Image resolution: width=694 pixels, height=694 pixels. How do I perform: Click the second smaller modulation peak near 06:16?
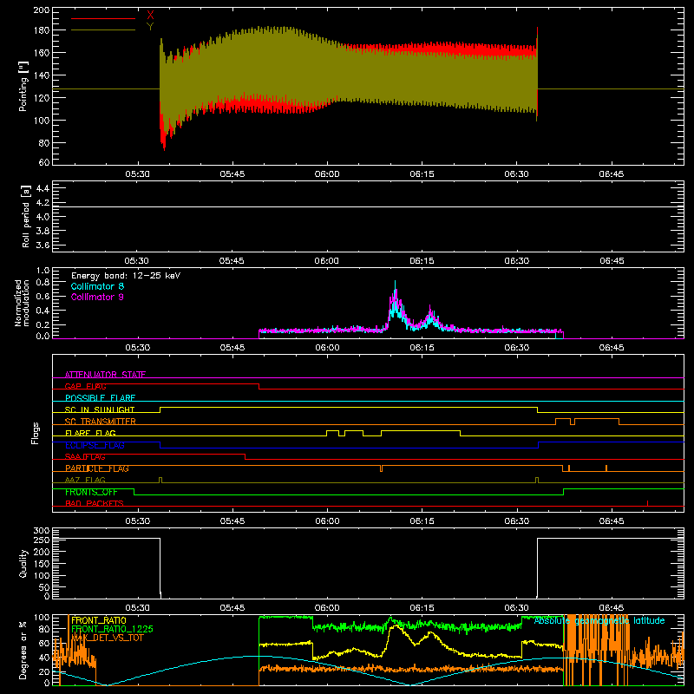coord(430,317)
